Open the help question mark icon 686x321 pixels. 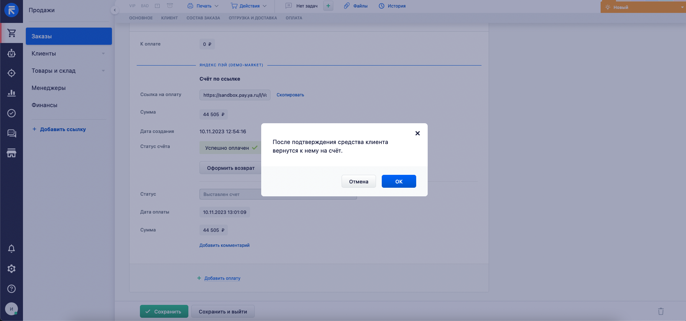click(x=11, y=289)
